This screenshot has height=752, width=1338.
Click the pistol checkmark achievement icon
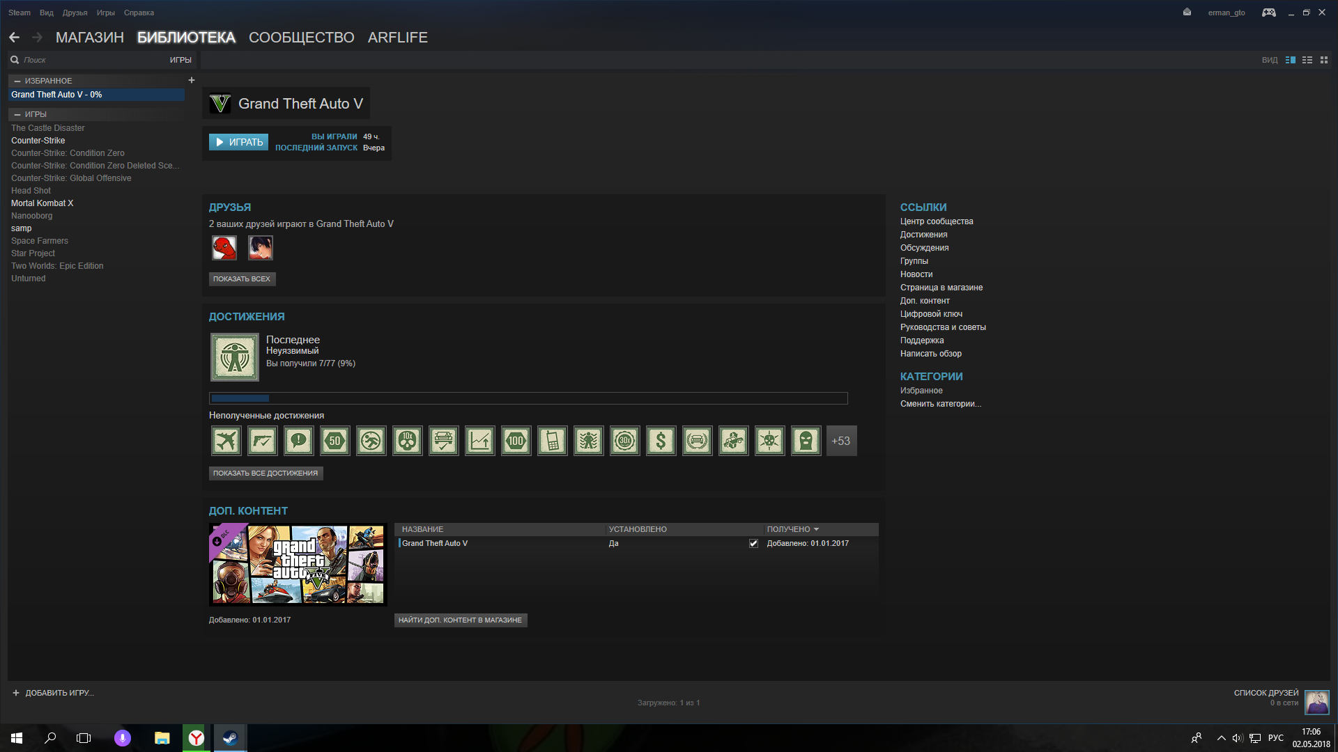click(x=263, y=441)
